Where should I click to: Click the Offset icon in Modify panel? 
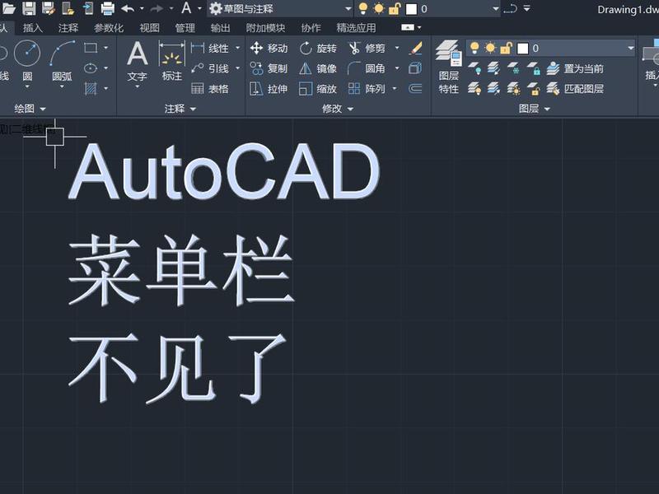click(x=415, y=88)
